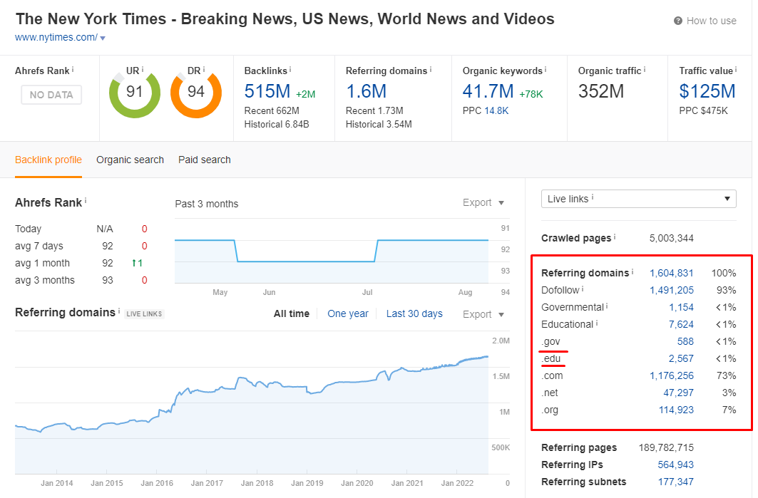Click the info icon inside Live links dropdown
The width and height of the screenshot is (758, 498).
coord(593,197)
